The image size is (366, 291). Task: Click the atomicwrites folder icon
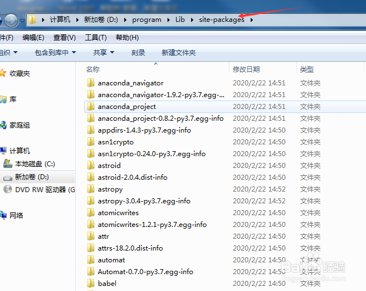[x=91, y=212]
